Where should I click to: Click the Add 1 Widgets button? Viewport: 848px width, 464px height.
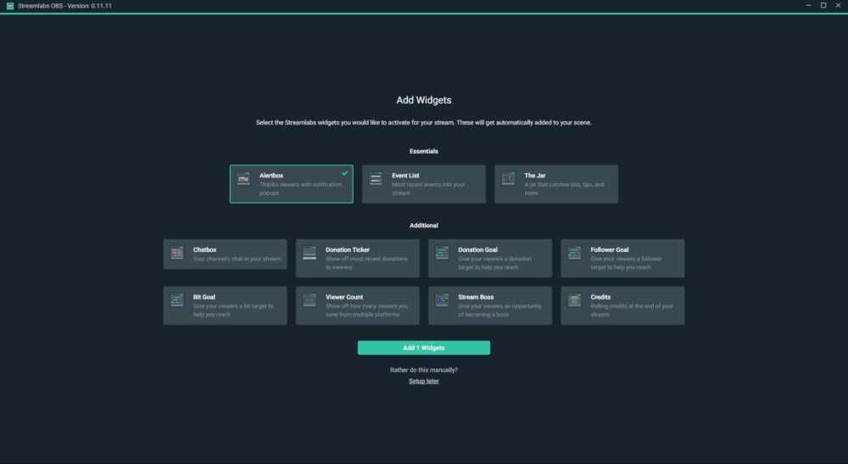pos(424,348)
